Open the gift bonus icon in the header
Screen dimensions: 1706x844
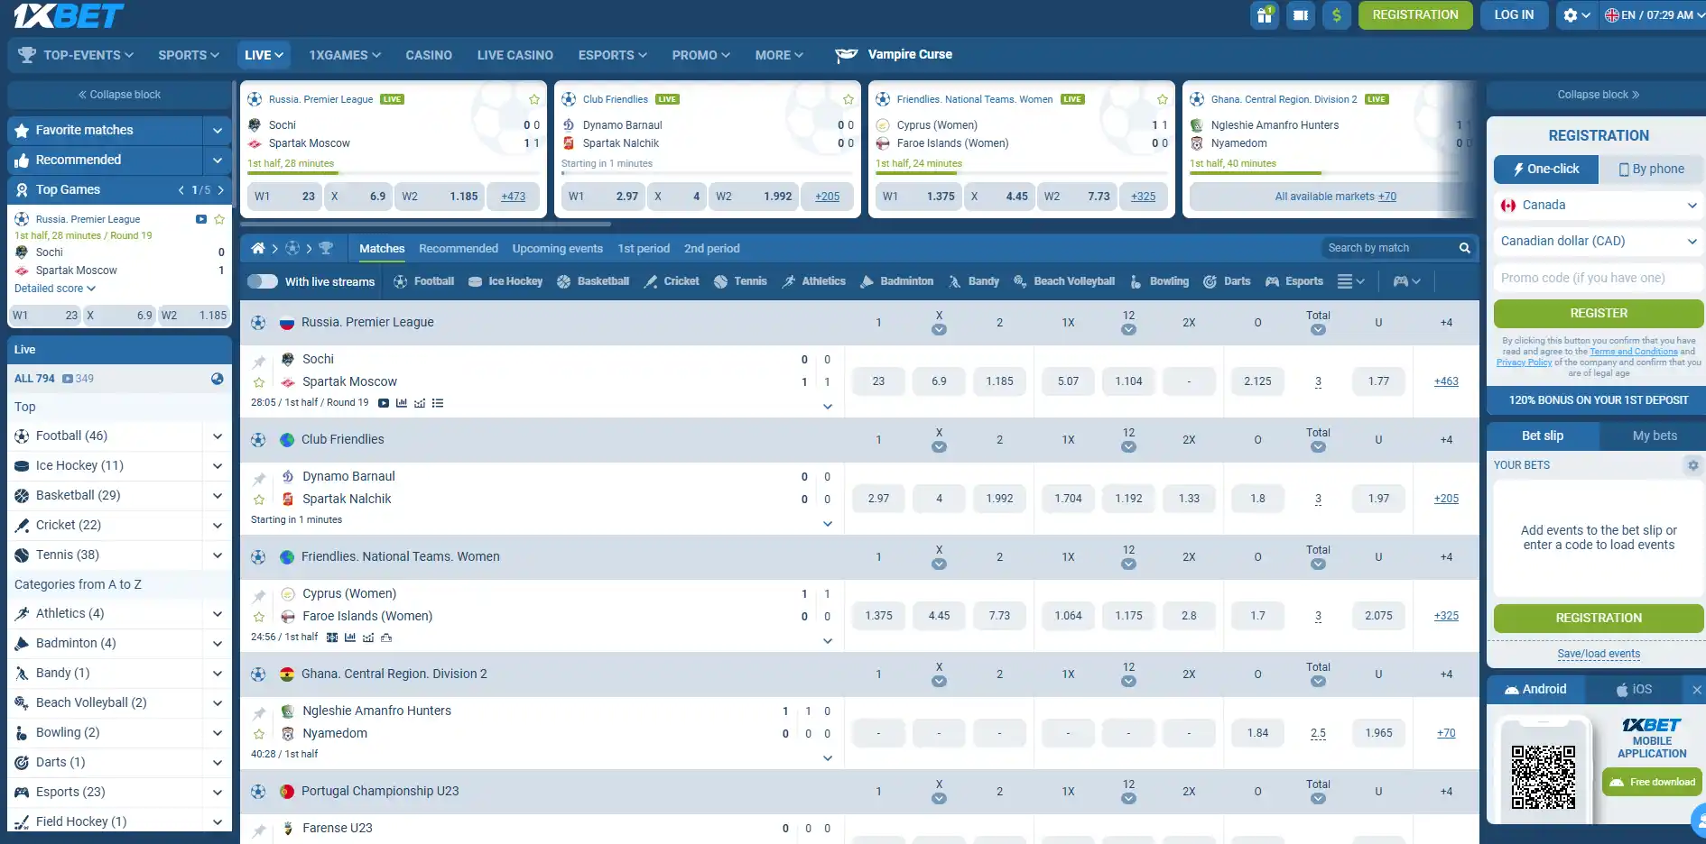[x=1265, y=15]
